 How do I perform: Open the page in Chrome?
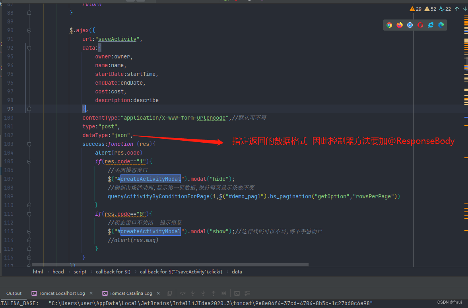pyautogui.click(x=389, y=25)
